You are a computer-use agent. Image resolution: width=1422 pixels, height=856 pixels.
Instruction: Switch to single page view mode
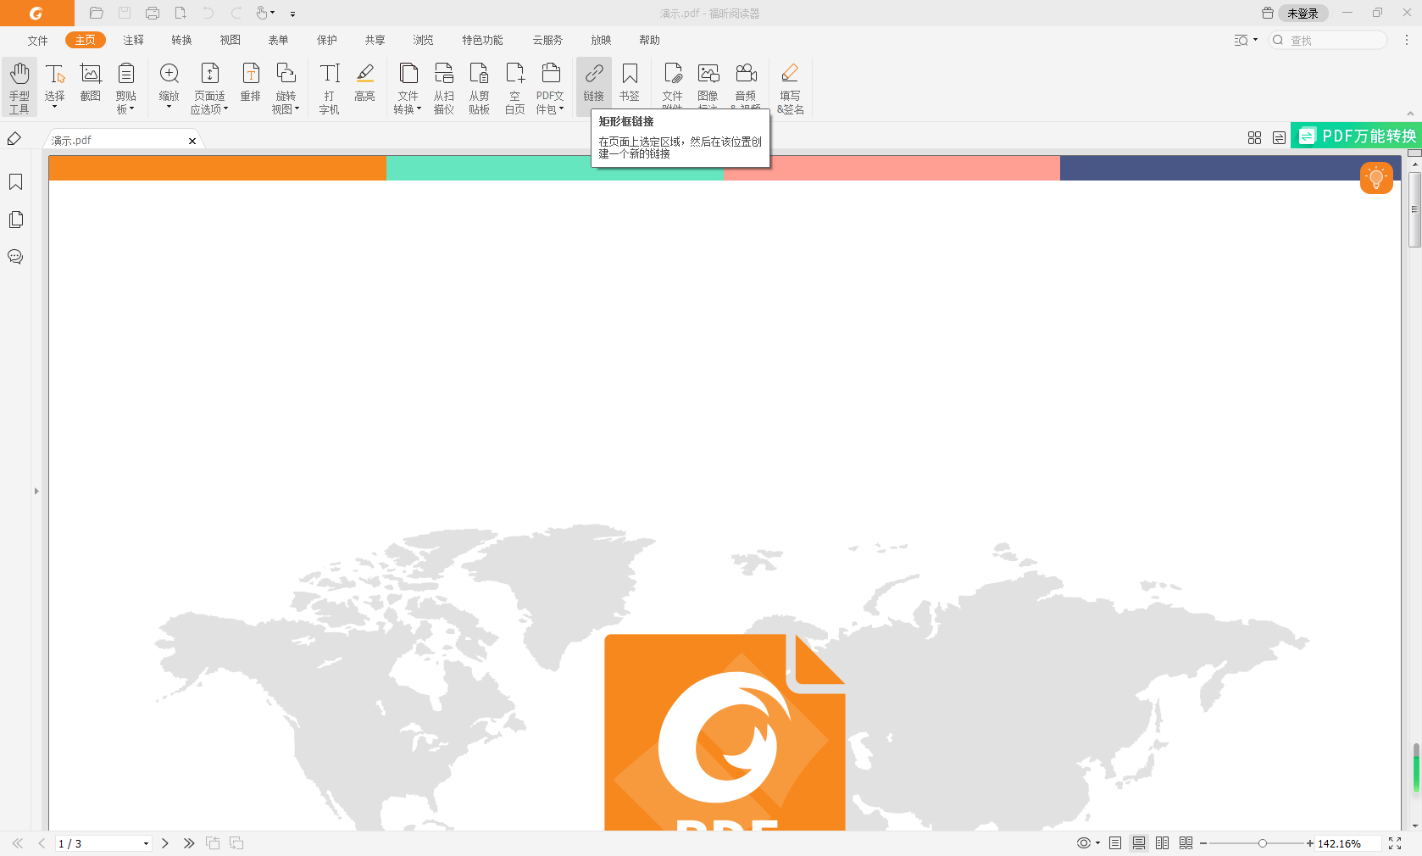[x=1115, y=843]
